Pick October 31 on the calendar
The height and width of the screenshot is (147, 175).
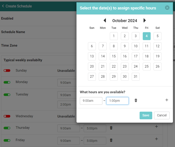click(x=136, y=77)
